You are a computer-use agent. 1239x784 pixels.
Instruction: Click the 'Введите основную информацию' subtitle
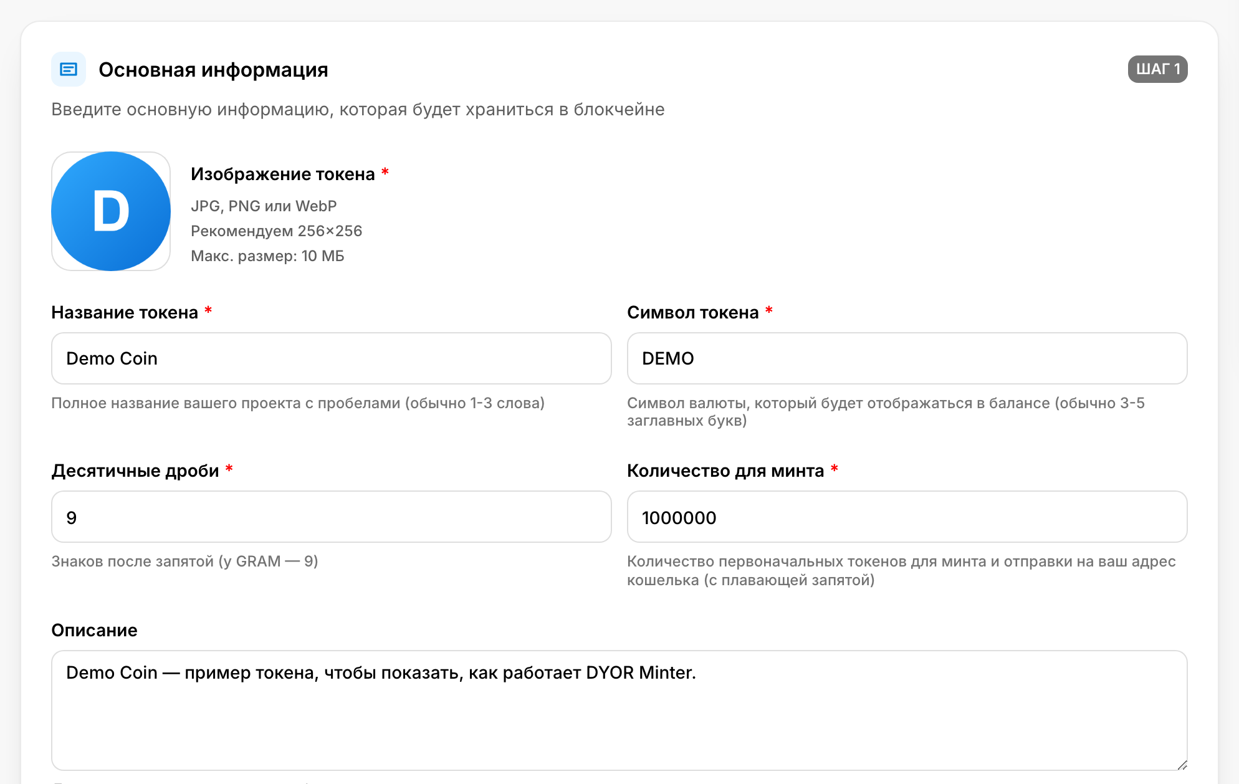pos(358,110)
